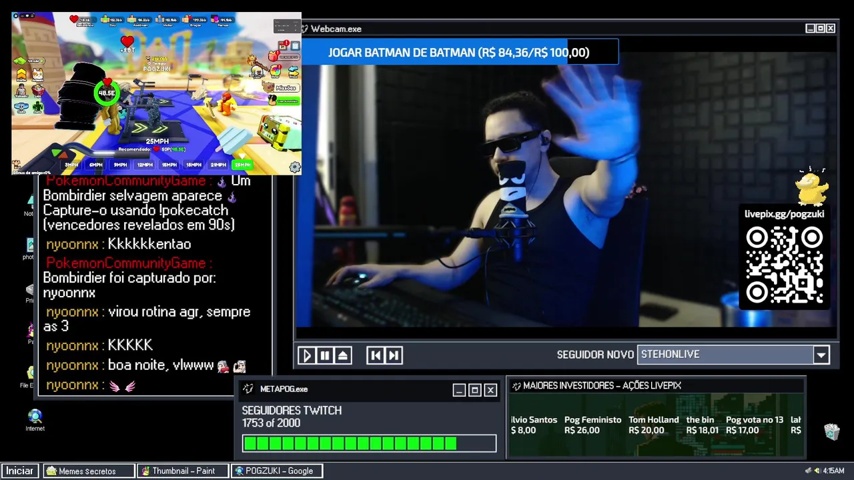Image resolution: width=854 pixels, height=480 pixels.
Task: Click chat message 'virou rotina agr'
Action: tap(147, 319)
